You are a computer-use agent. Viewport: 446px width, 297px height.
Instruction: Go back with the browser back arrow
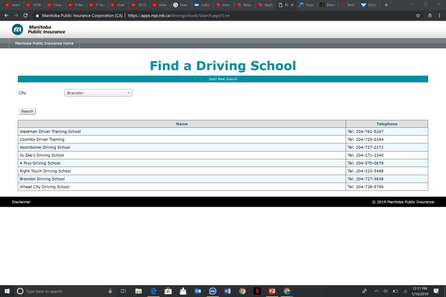tap(6, 16)
